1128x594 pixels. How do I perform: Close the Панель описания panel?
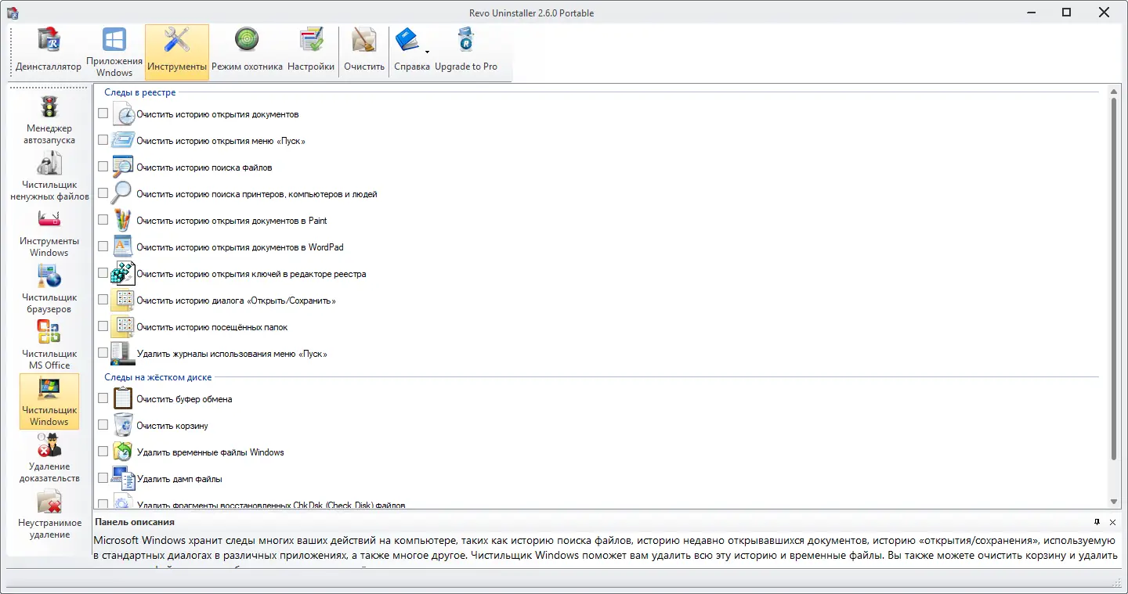(x=1113, y=522)
